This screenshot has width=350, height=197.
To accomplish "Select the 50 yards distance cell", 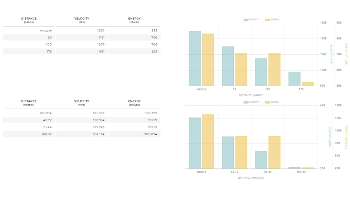I will (29, 38).
